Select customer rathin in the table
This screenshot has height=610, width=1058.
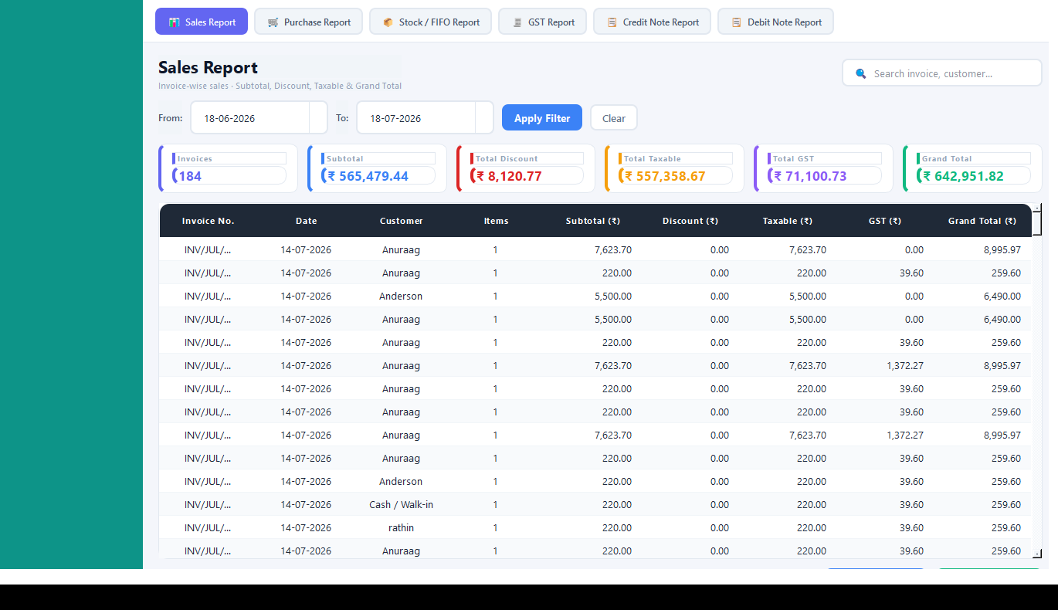pos(401,527)
